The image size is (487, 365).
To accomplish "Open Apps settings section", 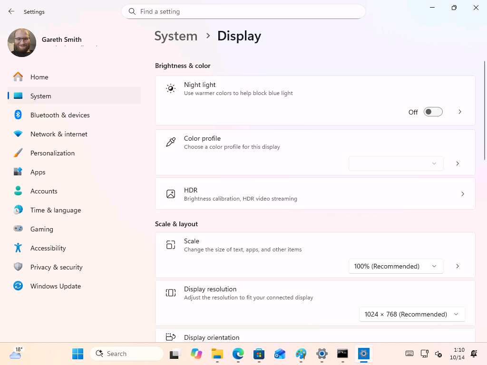I will tap(74, 172).
